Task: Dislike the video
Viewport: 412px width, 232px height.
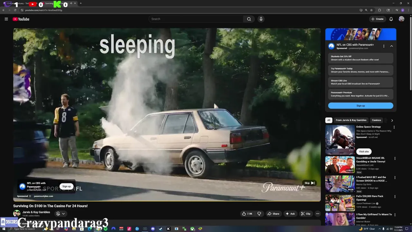Action: coord(259,214)
